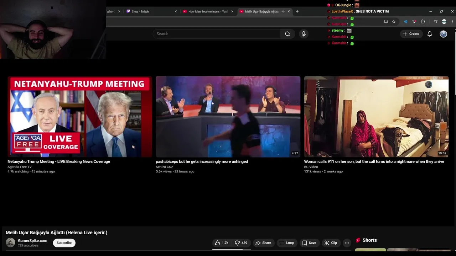Click '4.7k watching • 45 minutes ago' text
This screenshot has width=456, height=256.
pyautogui.click(x=31, y=171)
